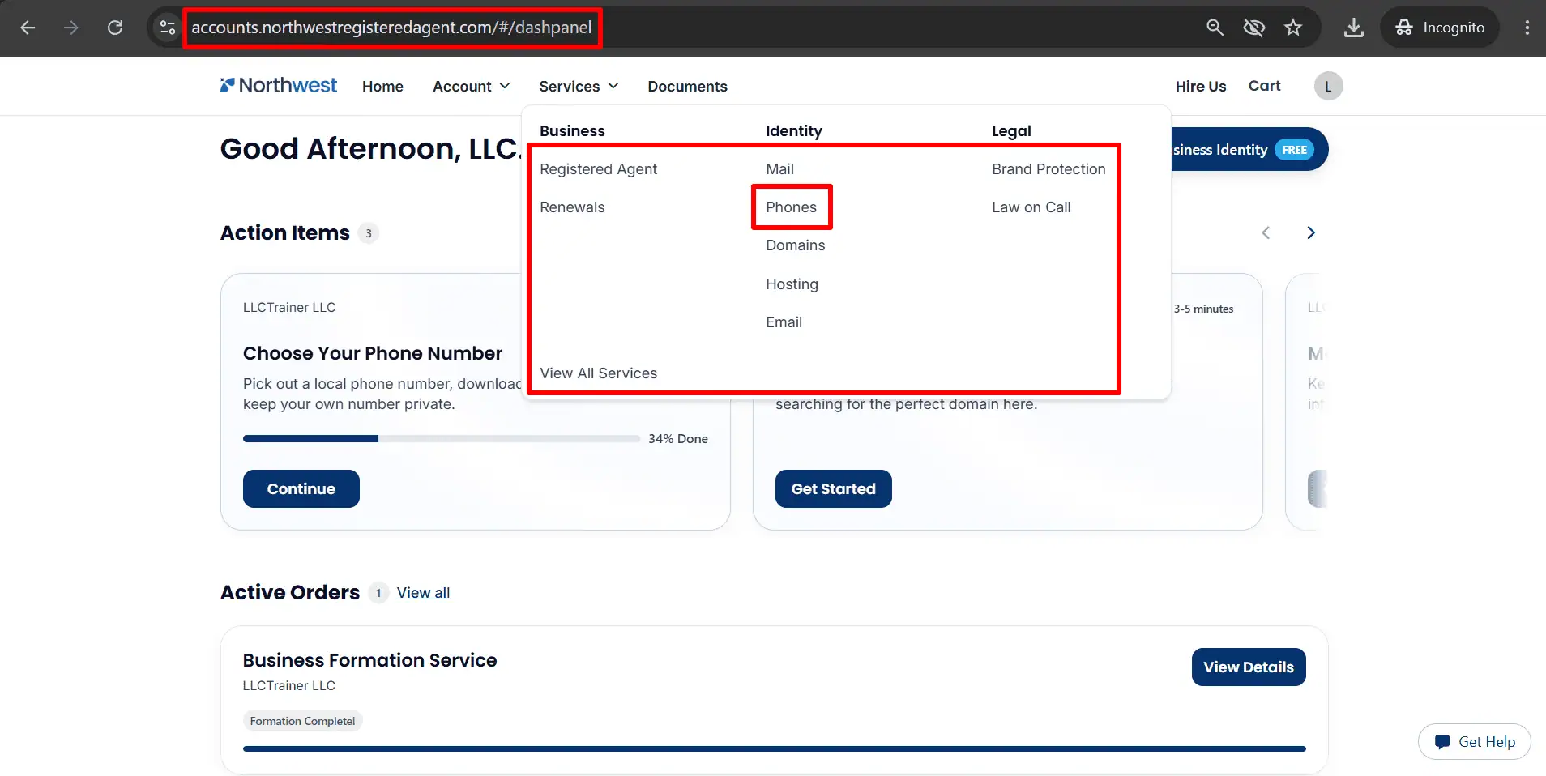Choose Domains under Identity
The height and width of the screenshot is (776, 1546).
pyautogui.click(x=795, y=245)
